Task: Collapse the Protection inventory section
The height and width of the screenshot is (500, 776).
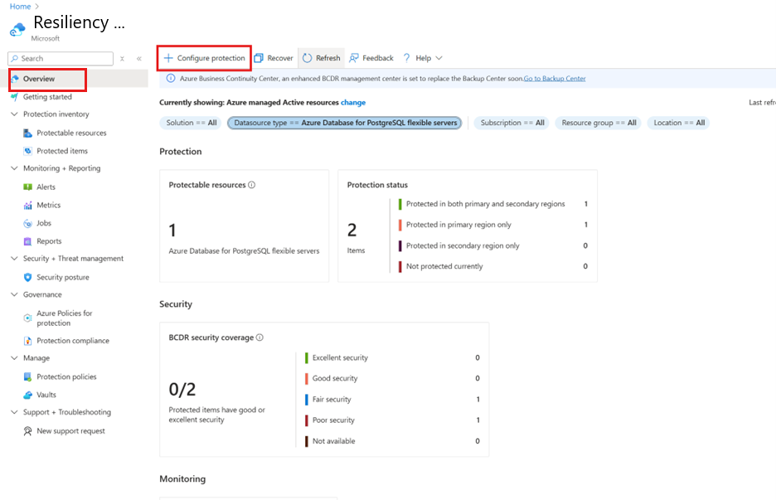Action: [14, 114]
